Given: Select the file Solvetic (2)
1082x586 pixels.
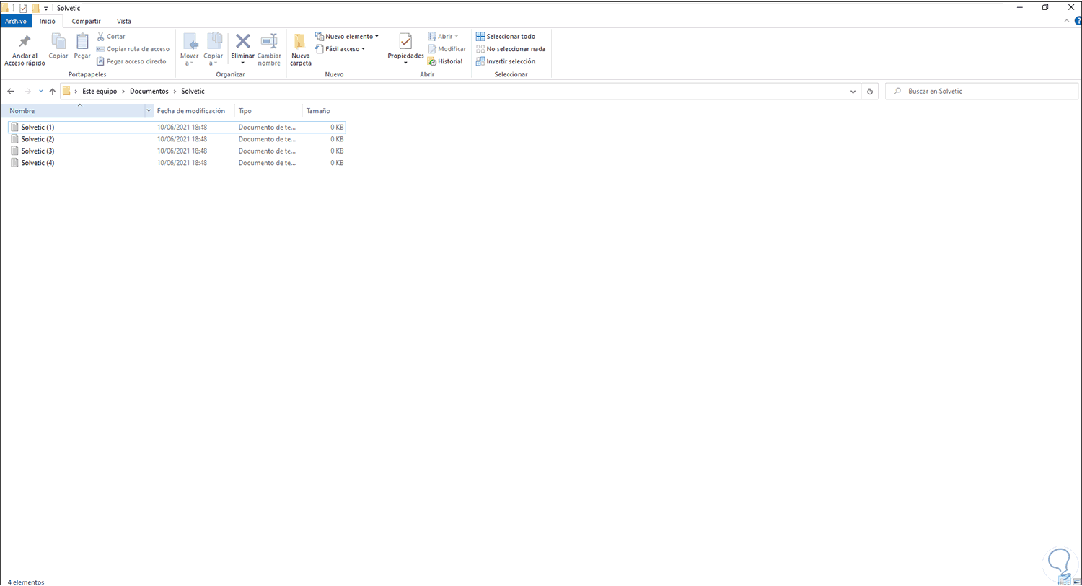Looking at the screenshot, I should (177, 139).
